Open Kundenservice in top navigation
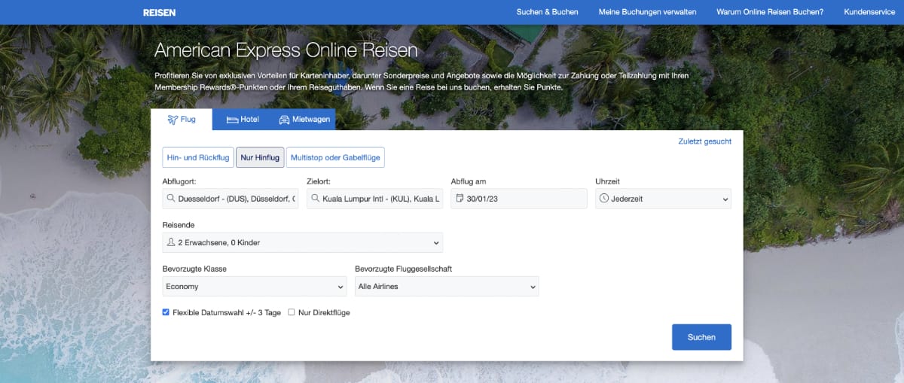Screen dimensions: 904x383 pos(869,12)
